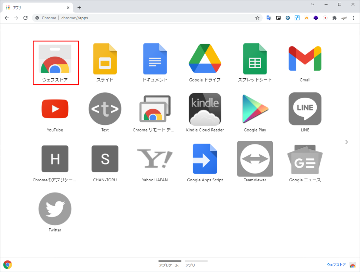Open the Google Translate extension
The height and width of the screenshot is (272, 360).
pyautogui.click(x=269, y=18)
